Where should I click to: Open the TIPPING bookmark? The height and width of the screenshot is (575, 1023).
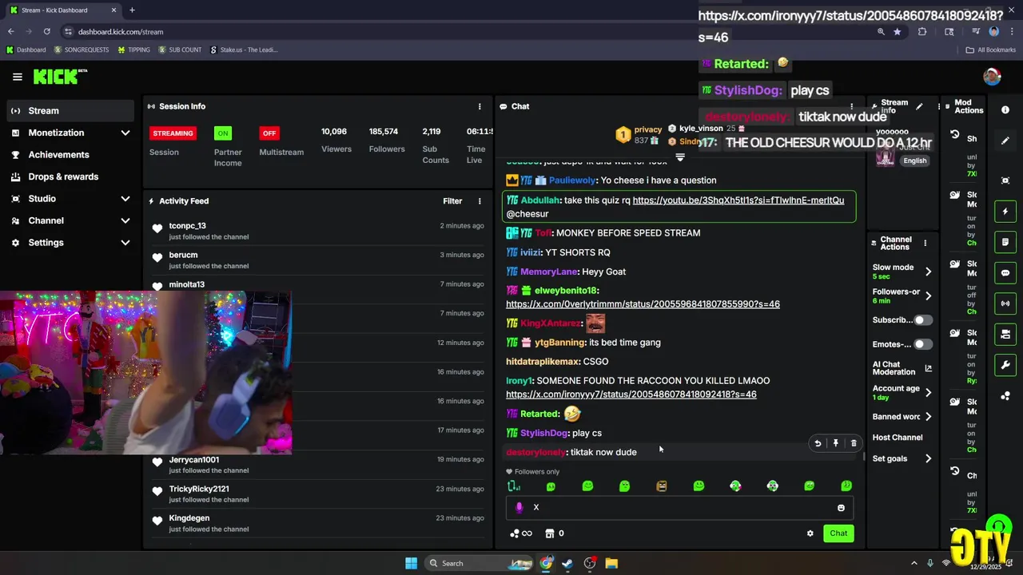pos(133,50)
